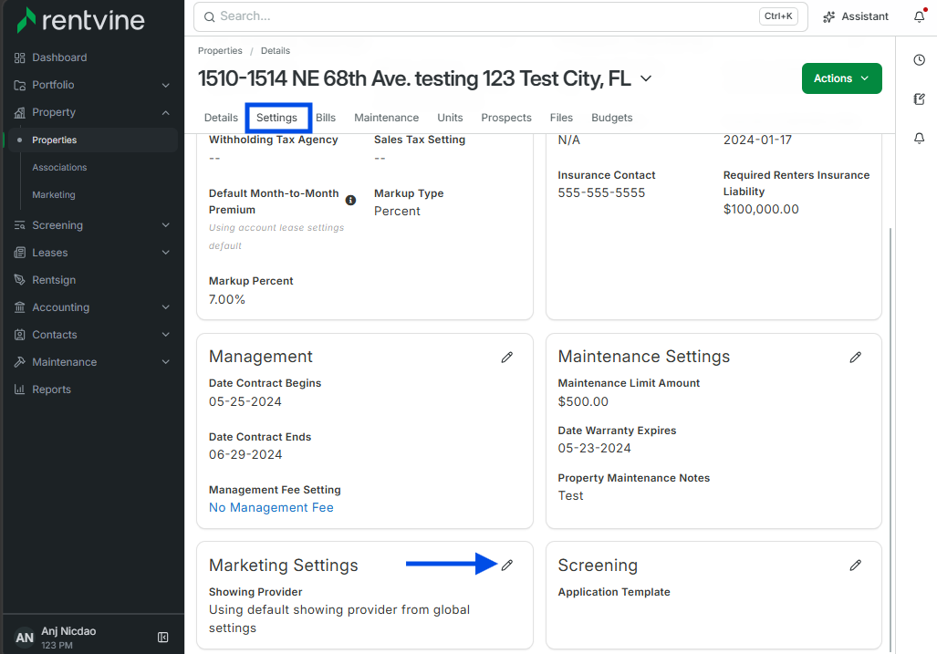Viewport: 937px width, 654px height.
Task: Click the 06-29-2024 contract end date
Action: tap(245, 454)
